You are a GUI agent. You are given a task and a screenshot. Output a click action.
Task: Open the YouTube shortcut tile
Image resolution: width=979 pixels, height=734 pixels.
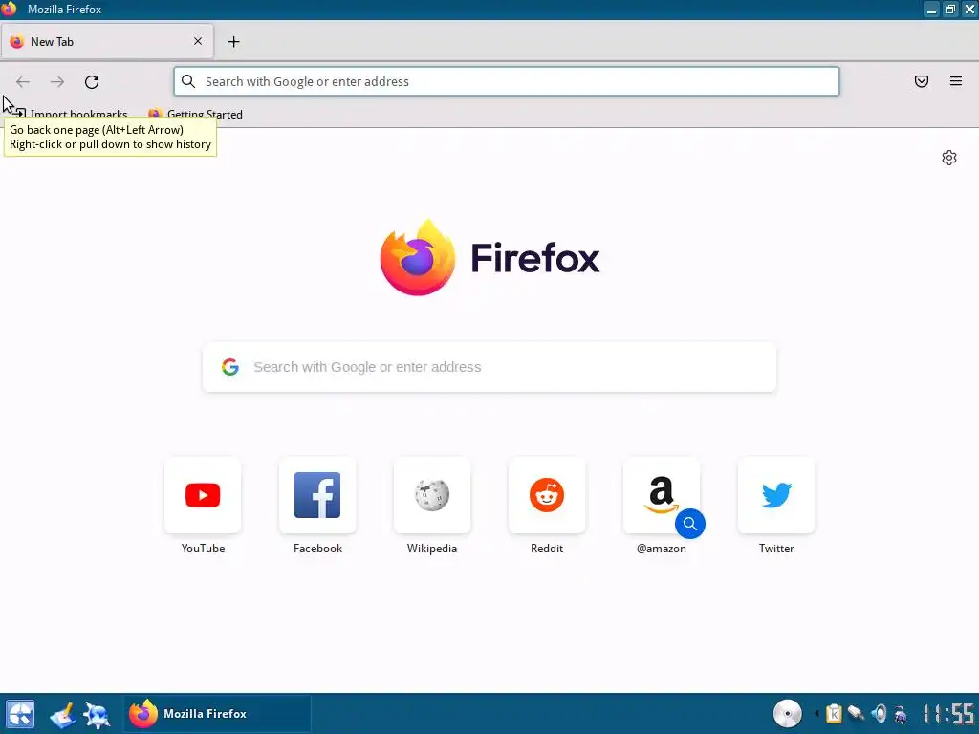[203, 495]
